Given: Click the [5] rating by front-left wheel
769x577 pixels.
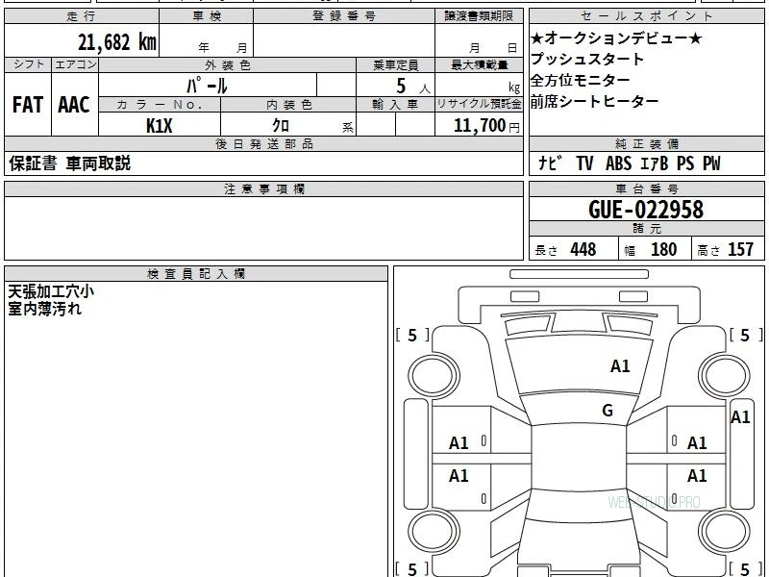Looking at the screenshot, I should pyautogui.click(x=412, y=335).
